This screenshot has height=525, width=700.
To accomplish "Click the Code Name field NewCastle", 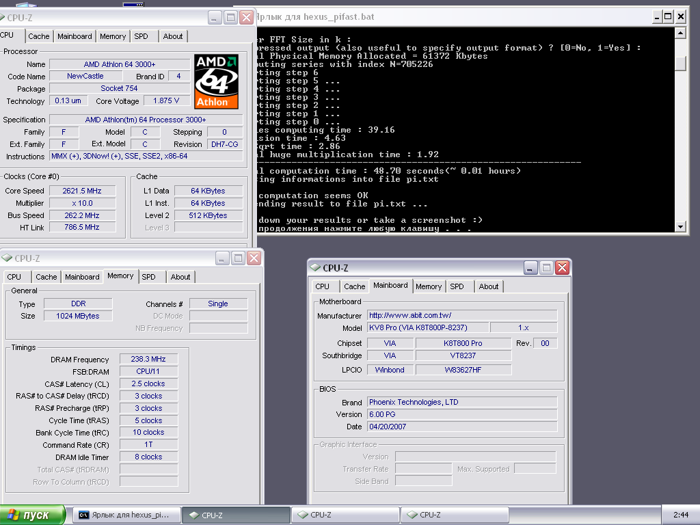I will pyautogui.click(x=85, y=76).
